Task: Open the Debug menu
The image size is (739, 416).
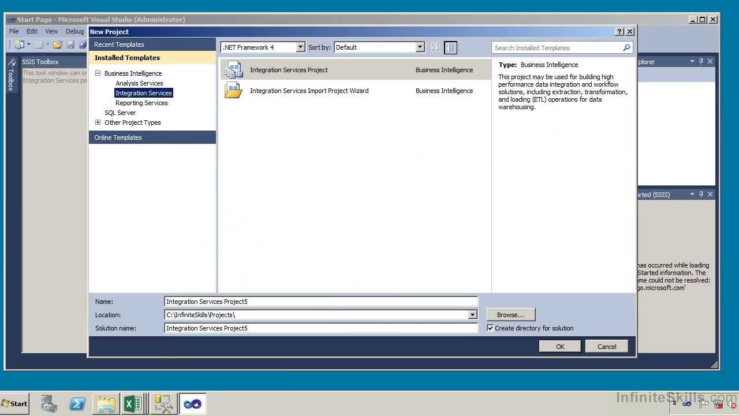Action: tap(74, 31)
